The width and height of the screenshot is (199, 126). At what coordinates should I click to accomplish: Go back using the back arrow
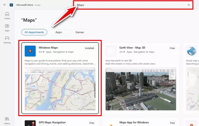5,5
